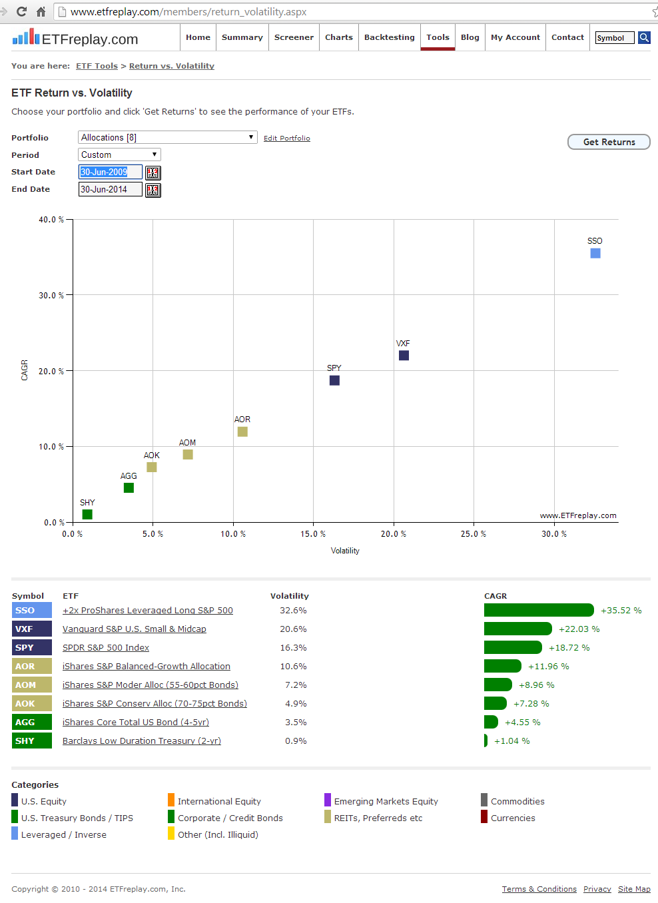Open the My Account menu item

pos(515,37)
